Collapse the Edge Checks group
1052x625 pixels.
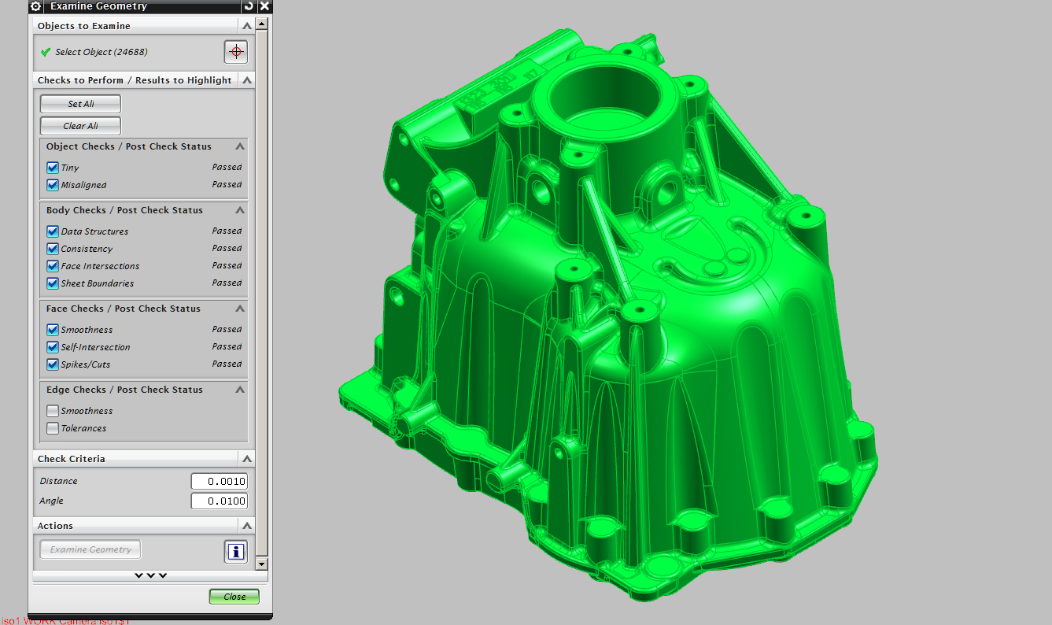[x=240, y=390]
